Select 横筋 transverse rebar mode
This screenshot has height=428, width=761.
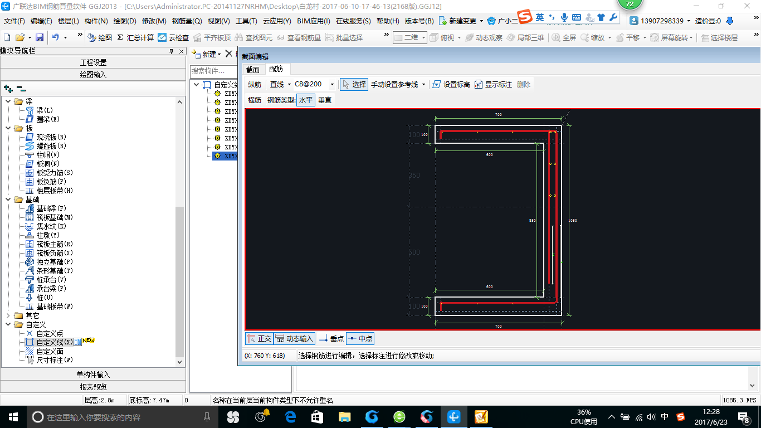[255, 100]
